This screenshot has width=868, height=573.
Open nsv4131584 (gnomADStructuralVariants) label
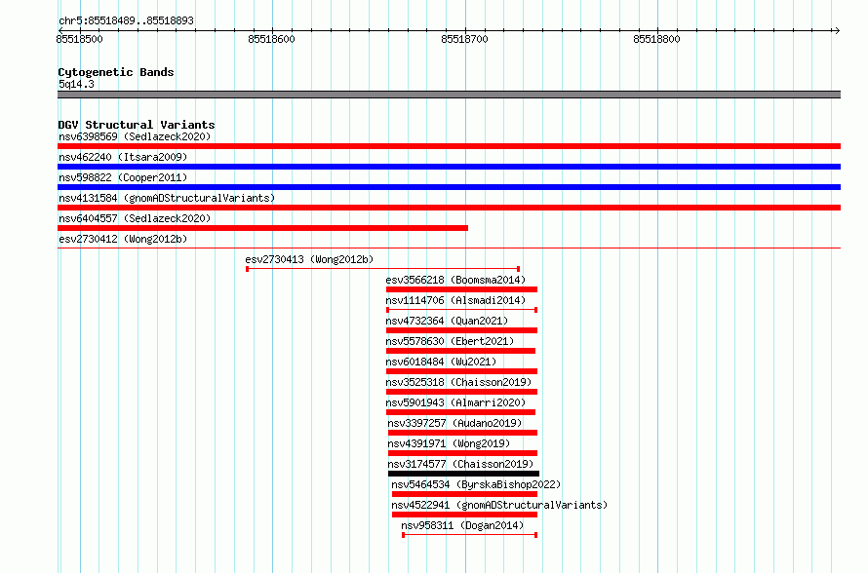(x=167, y=198)
